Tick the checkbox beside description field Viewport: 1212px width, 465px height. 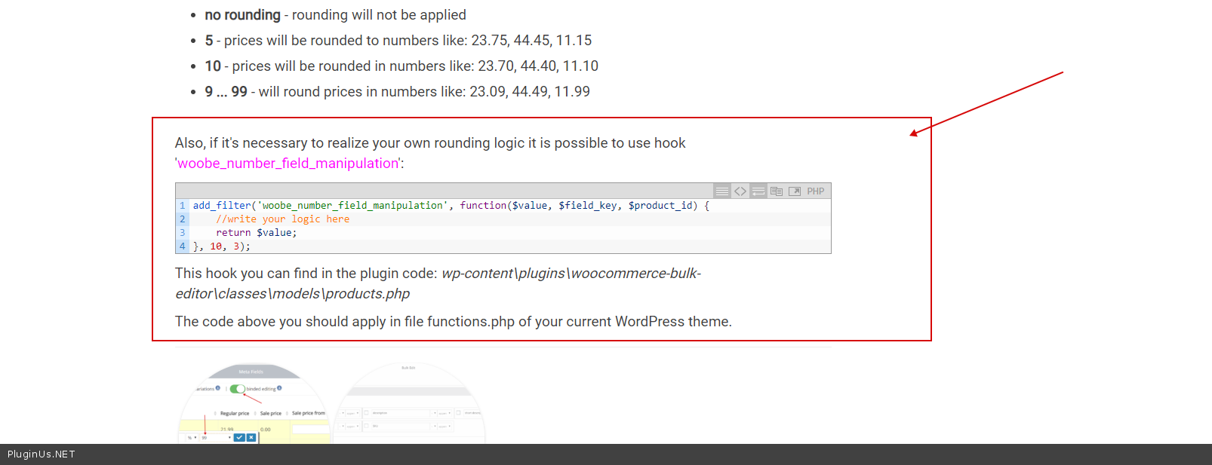click(x=366, y=413)
